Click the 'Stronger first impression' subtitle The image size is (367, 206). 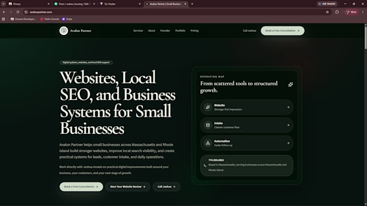coord(228,109)
